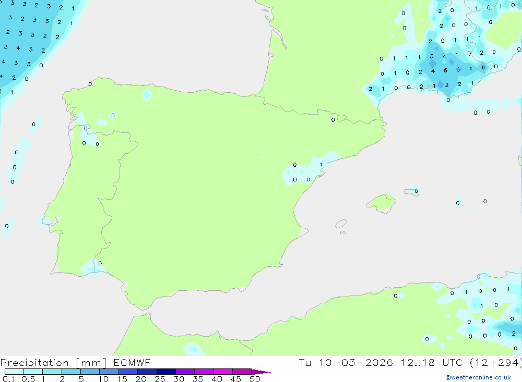Viewport: 522px width, 382px height.
Task: Select the 45–50 mm legend swatch
Action: (242, 372)
